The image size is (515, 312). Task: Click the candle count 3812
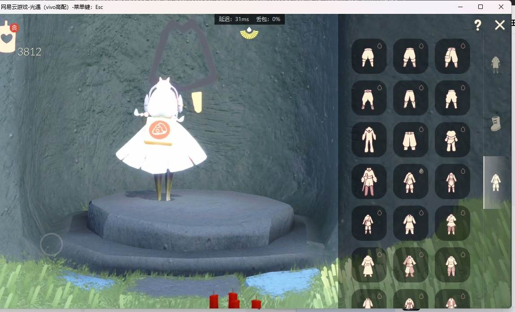[30, 51]
